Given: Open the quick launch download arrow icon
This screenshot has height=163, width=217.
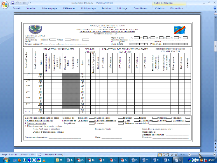Looking at the screenshot, I should tap(24, 160).
